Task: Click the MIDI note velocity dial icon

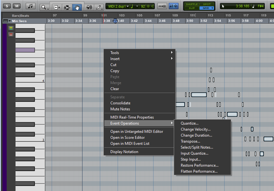Action: click(x=148, y=6)
